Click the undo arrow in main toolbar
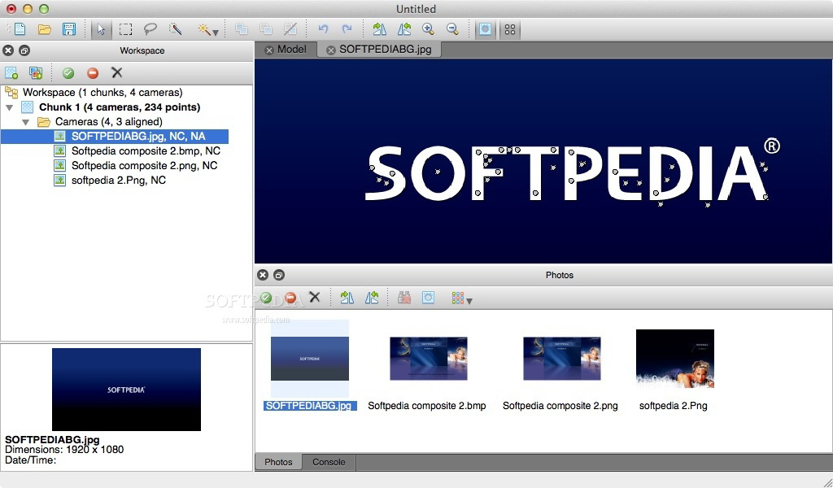Screen dimensions: 833x488 [323, 29]
